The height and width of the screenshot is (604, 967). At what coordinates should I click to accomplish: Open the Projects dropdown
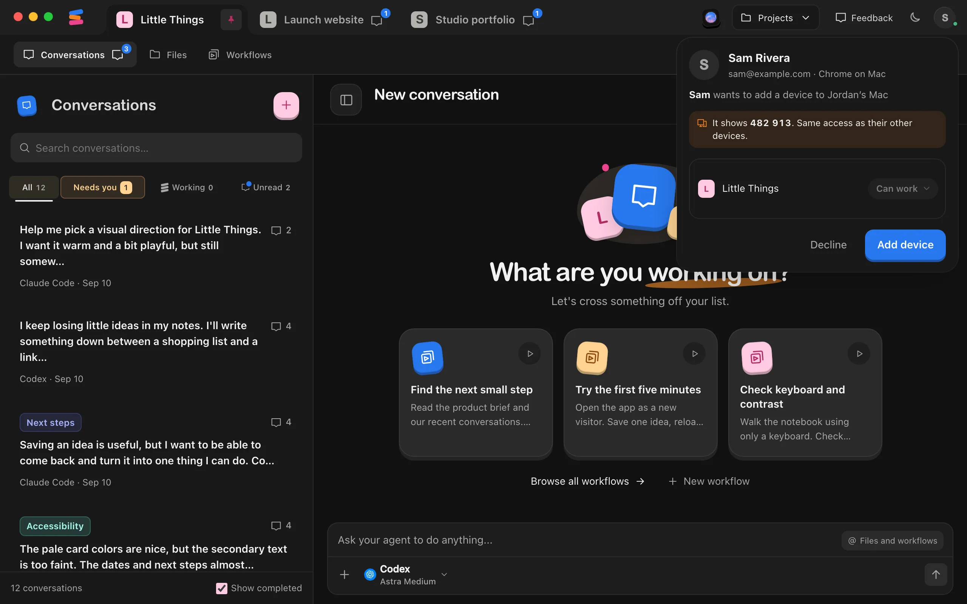point(775,18)
